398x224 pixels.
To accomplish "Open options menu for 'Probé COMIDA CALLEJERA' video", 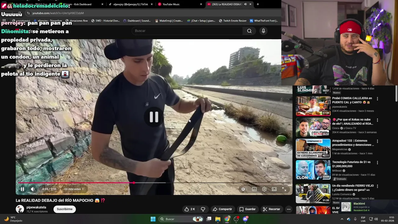I will point(377,99).
